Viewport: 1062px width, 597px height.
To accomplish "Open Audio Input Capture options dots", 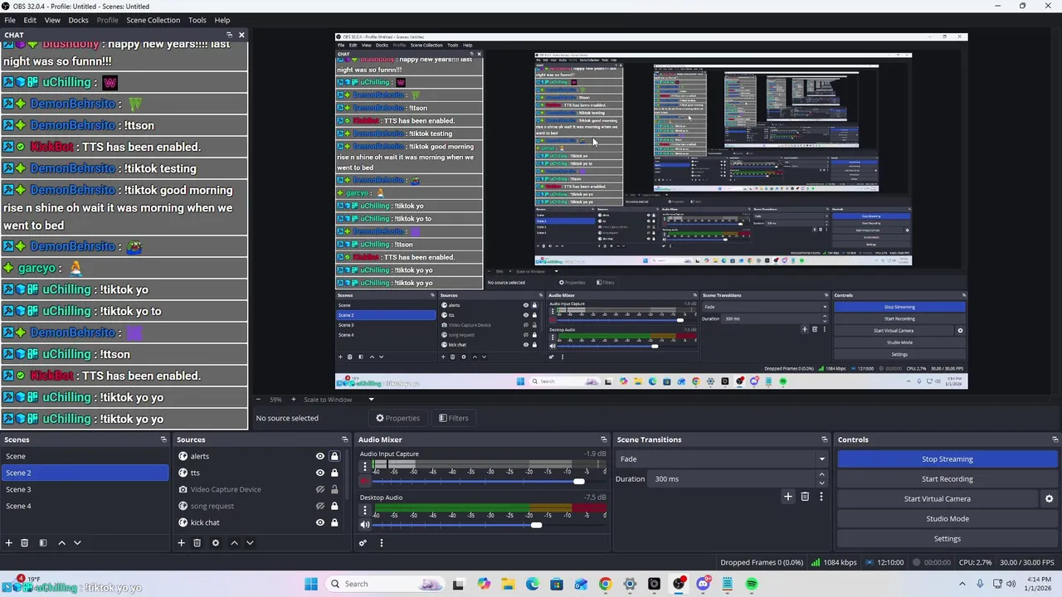I will [364, 467].
